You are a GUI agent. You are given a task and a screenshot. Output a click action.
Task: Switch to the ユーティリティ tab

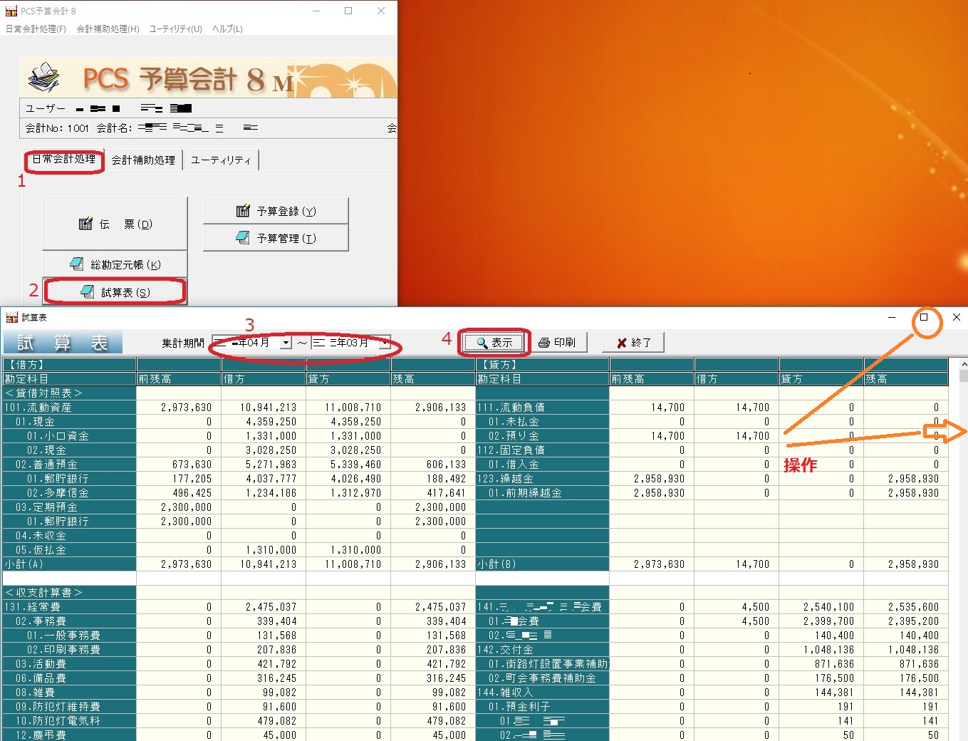click(221, 160)
